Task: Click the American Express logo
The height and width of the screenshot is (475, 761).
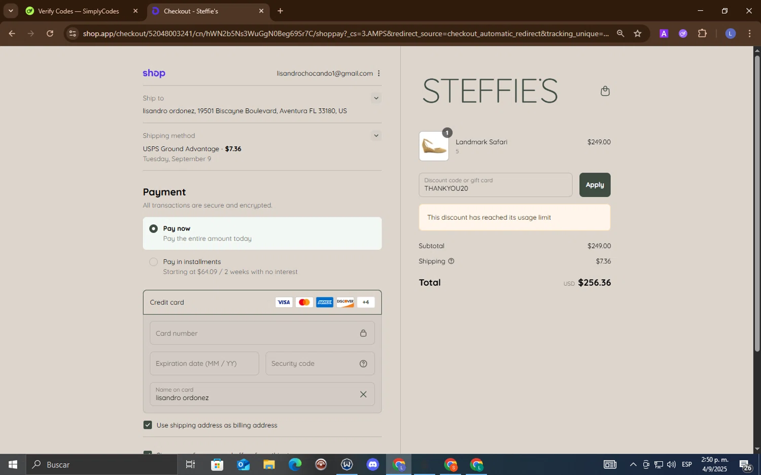Action: [x=325, y=302]
